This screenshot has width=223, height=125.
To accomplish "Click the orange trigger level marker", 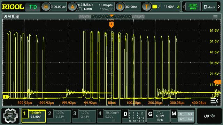I will coord(217,82).
